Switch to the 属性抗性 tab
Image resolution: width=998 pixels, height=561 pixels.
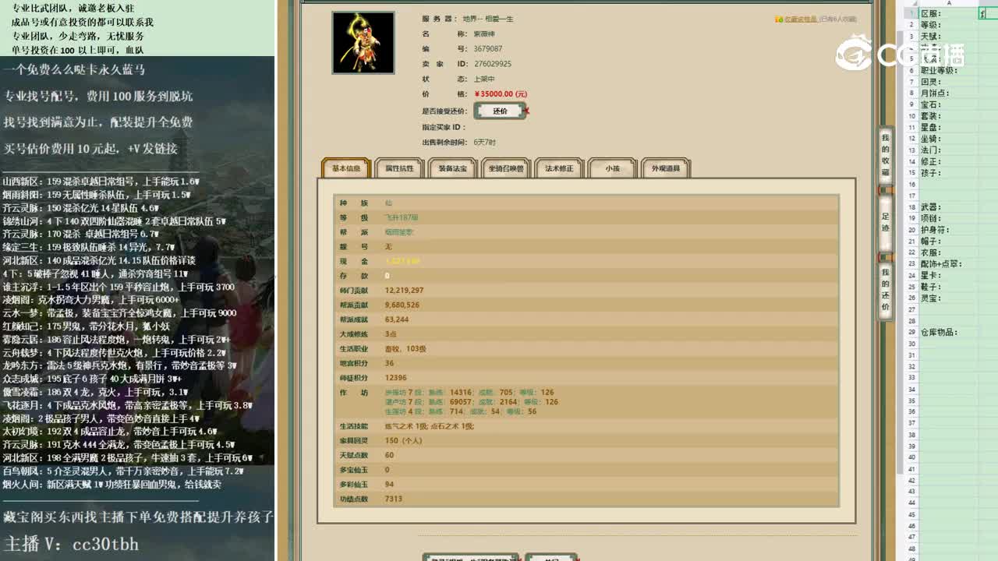[399, 168]
